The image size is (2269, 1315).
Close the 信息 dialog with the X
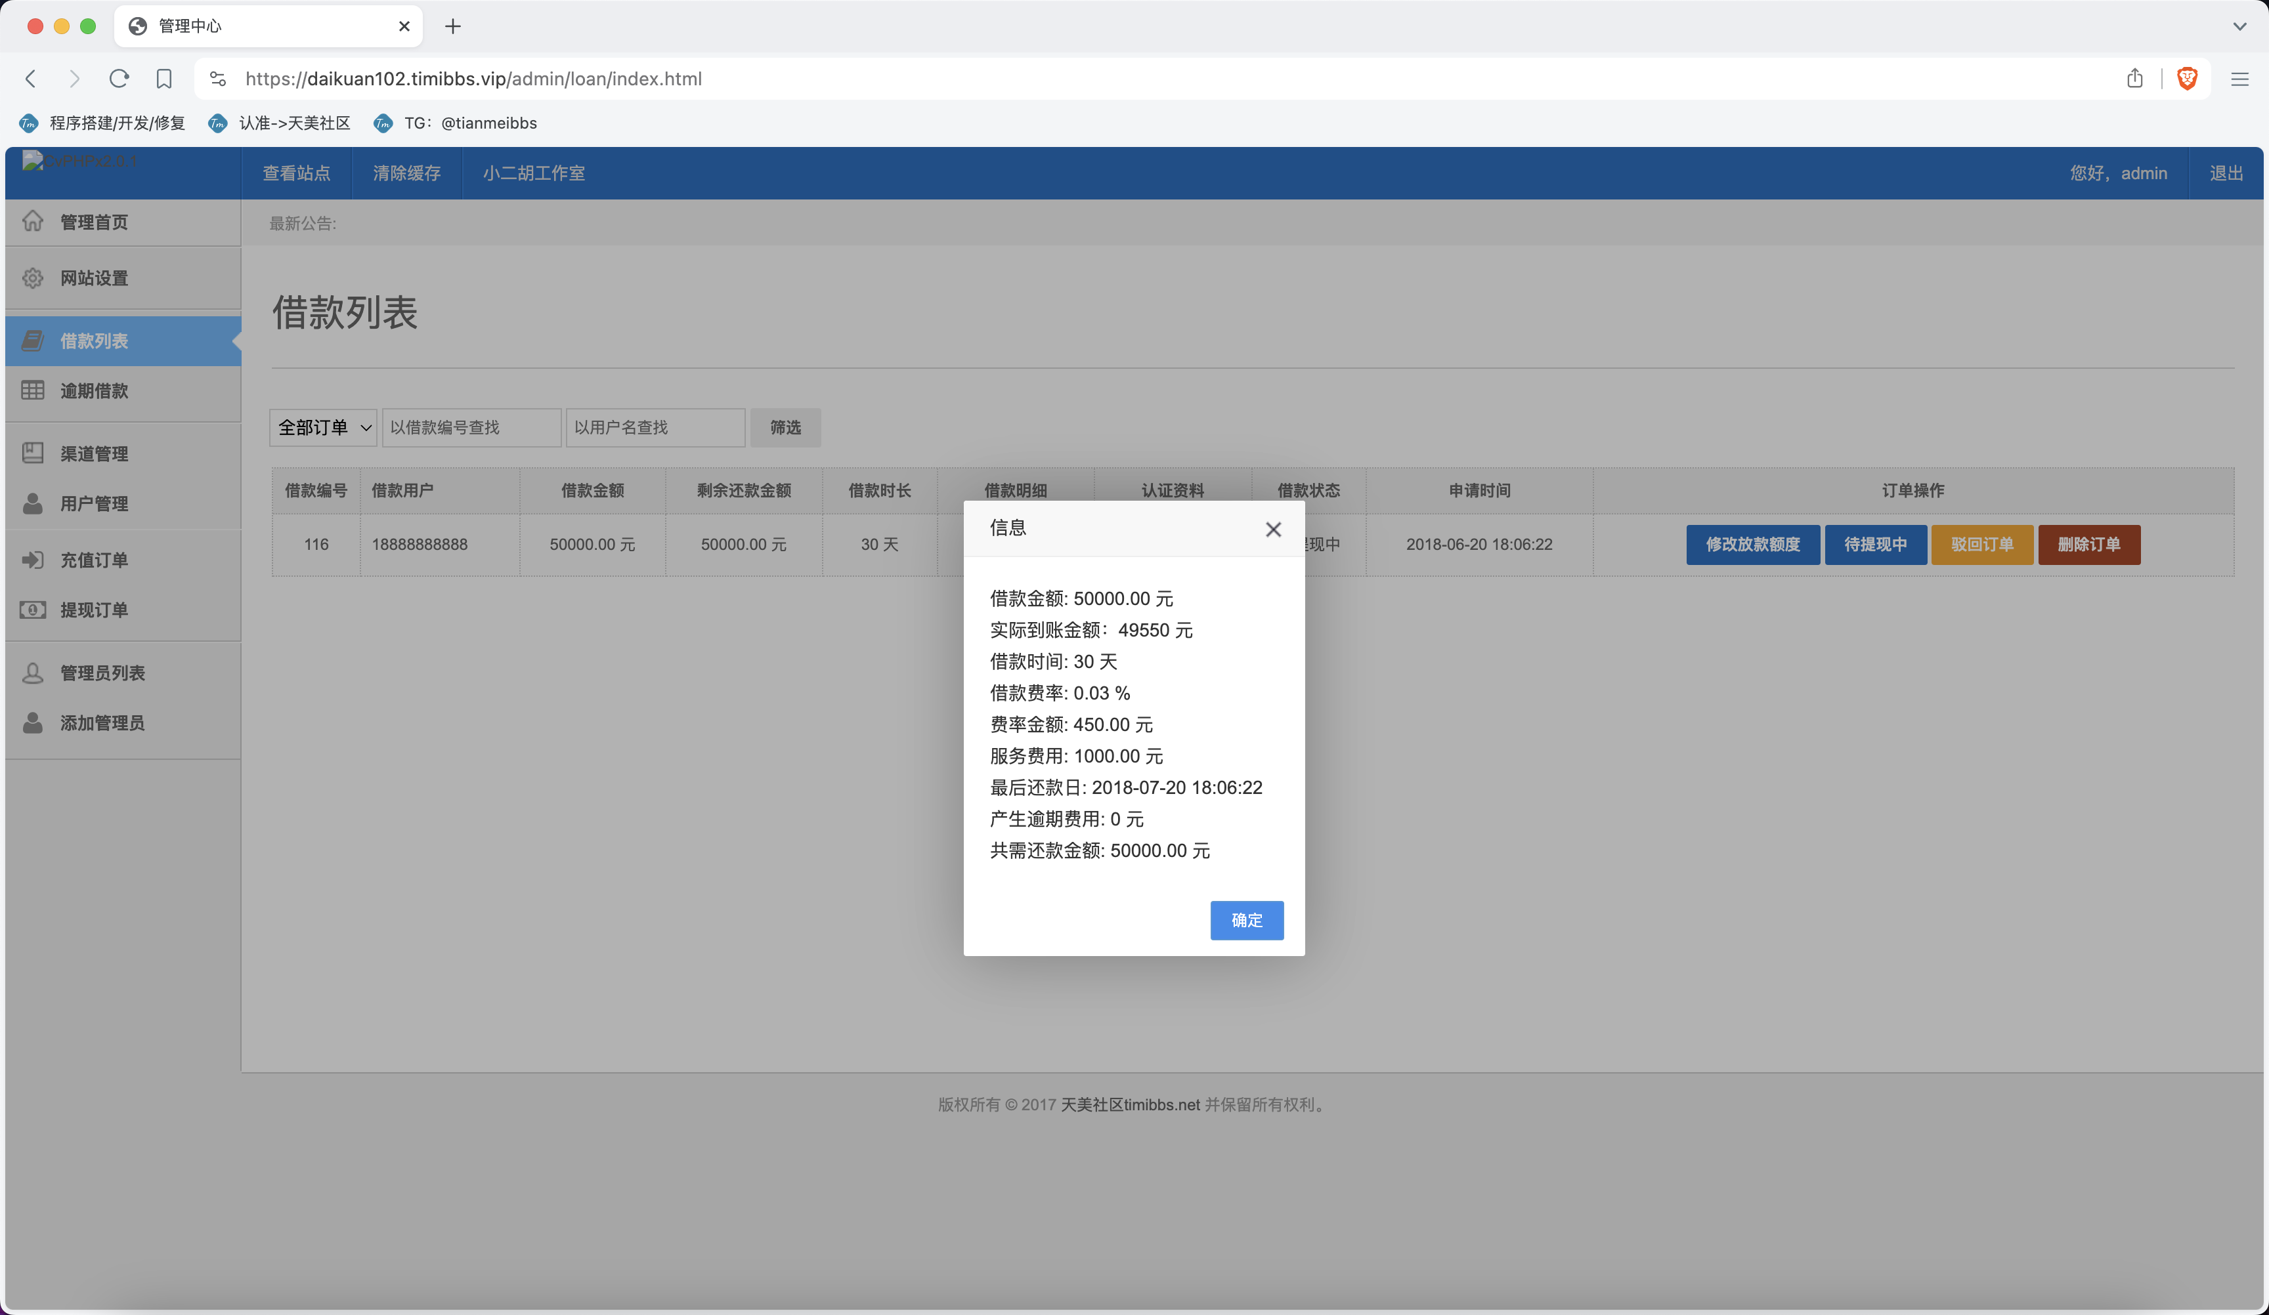[x=1272, y=530]
